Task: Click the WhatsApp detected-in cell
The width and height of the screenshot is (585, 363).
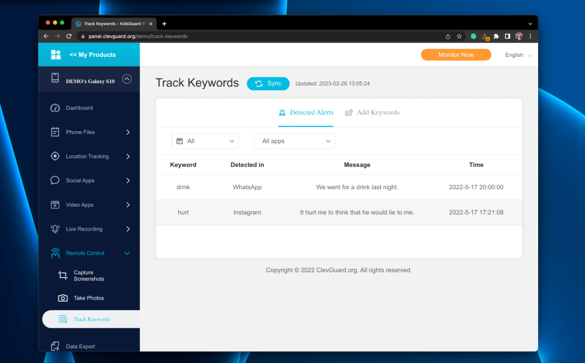Action: (x=247, y=187)
